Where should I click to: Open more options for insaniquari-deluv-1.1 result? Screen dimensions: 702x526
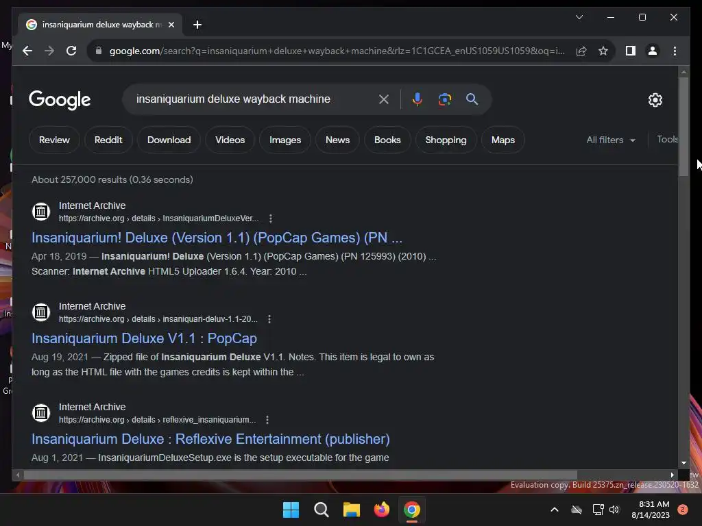269,319
